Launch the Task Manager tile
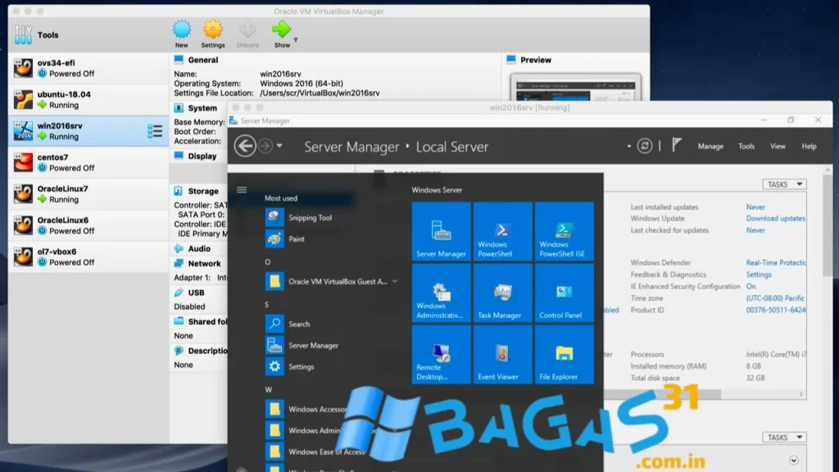Viewport: 839px width, 472px height. pos(502,293)
